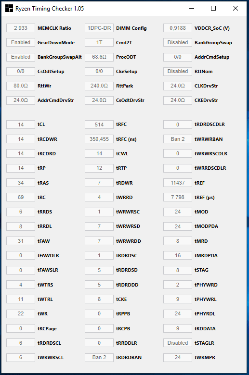Click the tREF (µs) 7 798 field
The height and width of the screenshot is (375, 249).
178,197
